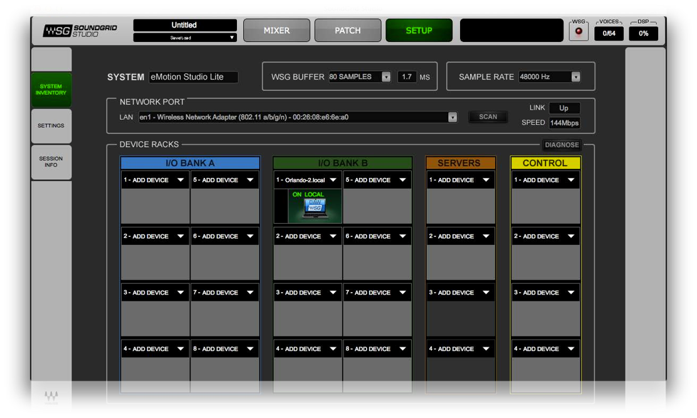Click the I/O BANK B header
697x418 pixels.
pos(343,163)
